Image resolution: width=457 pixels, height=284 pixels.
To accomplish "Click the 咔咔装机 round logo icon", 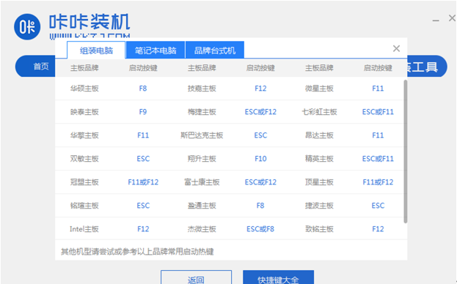I will tap(27, 27).
